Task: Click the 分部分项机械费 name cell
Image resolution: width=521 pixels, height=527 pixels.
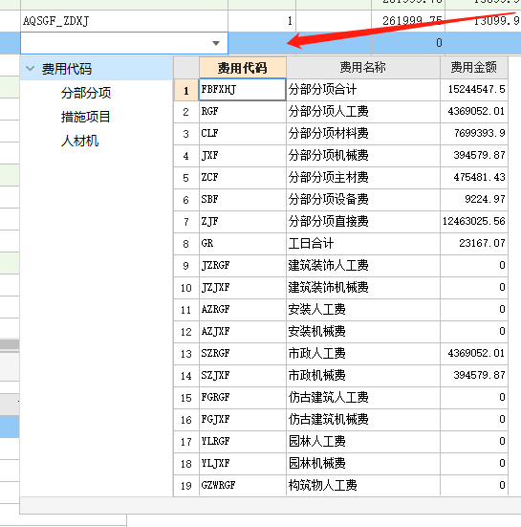Action: point(362,156)
